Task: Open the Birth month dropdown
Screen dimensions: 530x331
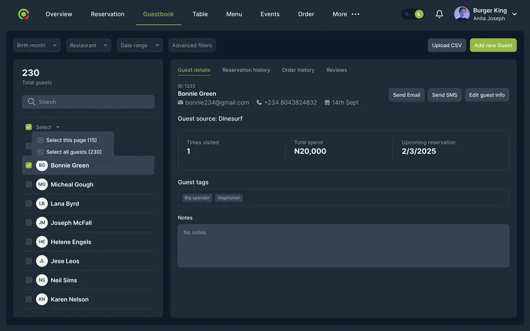Action: (x=37, y=45)
